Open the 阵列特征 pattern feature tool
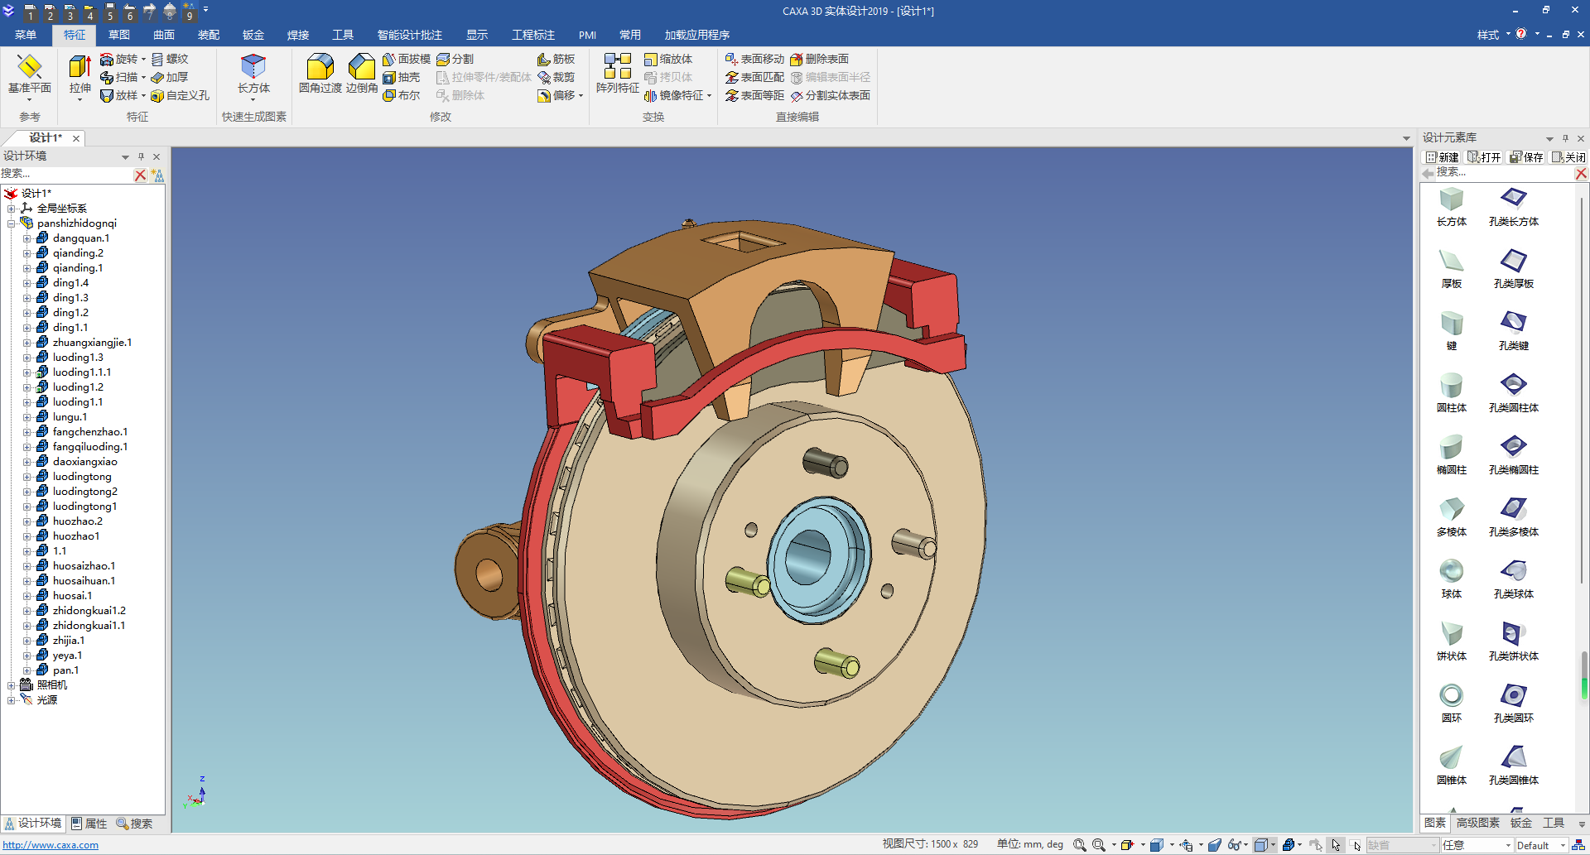The height and width of the screenshot is (855, 1590). pyautogui.click(x=618, y=74)
